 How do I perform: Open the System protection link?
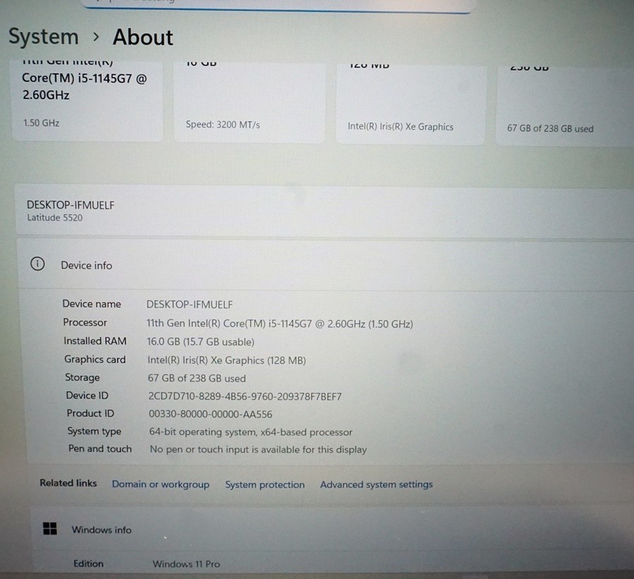265,485
